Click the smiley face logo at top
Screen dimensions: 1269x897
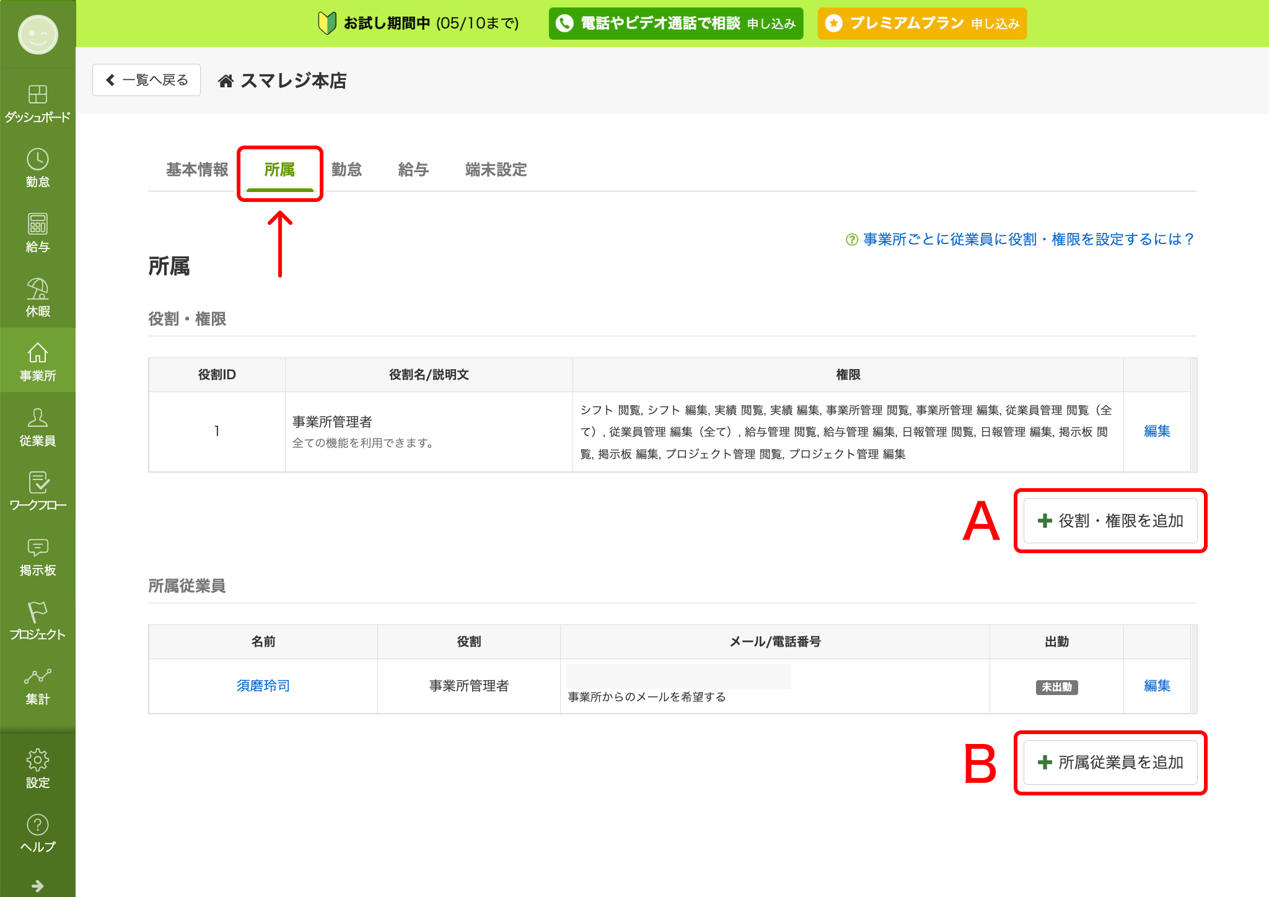point(38,35)
